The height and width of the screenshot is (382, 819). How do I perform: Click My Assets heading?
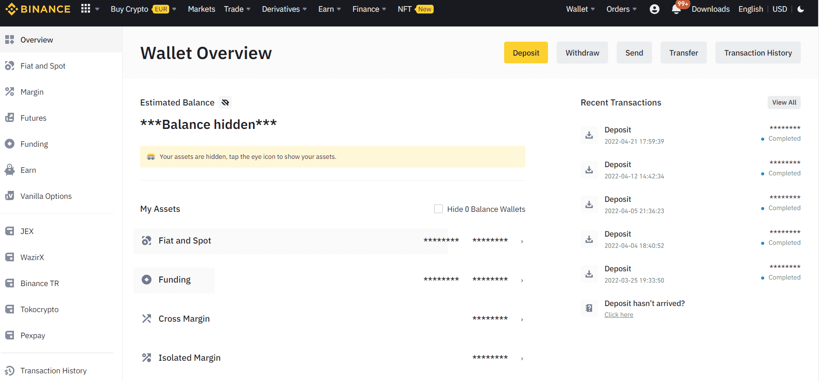(x=160, y=209)
